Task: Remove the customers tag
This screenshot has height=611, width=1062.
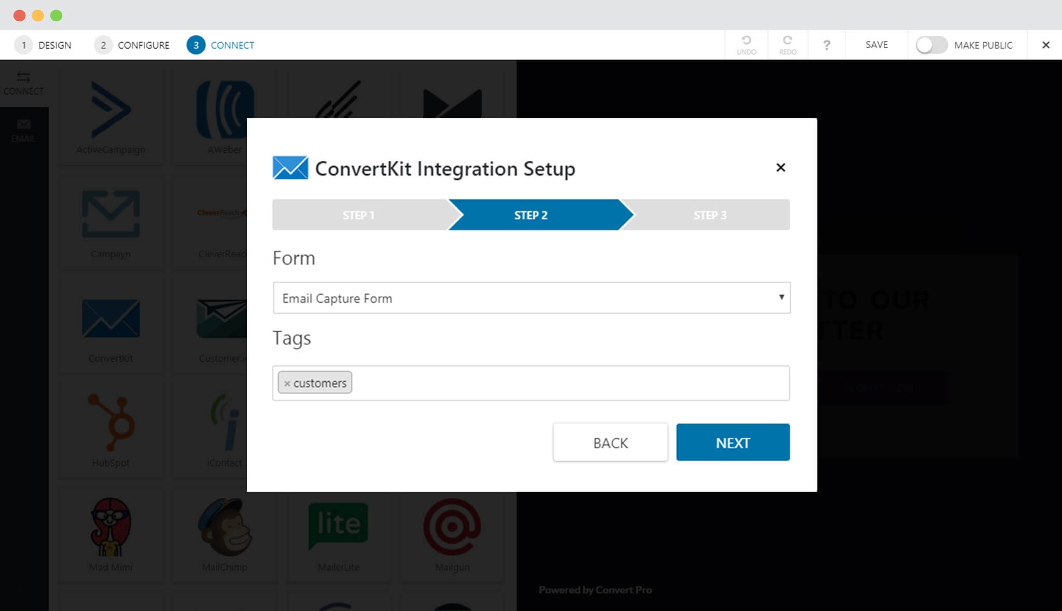Action: (288, 383)
